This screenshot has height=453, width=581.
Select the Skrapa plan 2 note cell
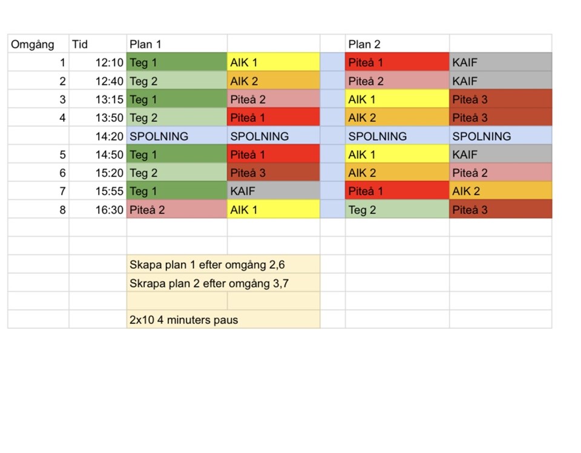click(x=223, y=283)
